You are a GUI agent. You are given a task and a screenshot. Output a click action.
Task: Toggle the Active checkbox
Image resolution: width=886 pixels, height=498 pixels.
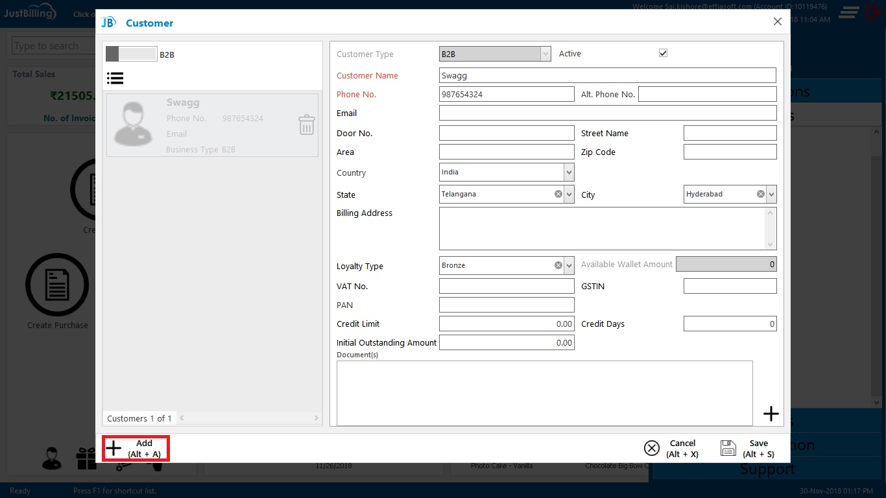[663, 53]
